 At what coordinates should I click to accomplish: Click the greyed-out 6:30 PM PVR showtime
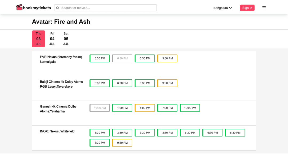(x=122, y=58)
